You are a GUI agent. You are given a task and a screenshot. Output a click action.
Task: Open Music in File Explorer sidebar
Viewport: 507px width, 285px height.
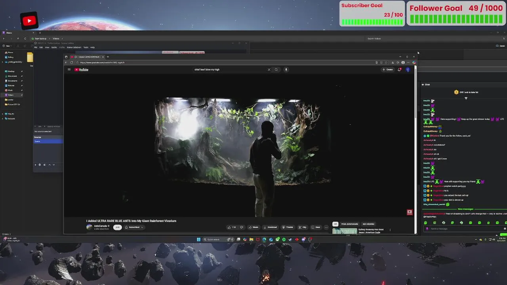(x=10, y=90)
